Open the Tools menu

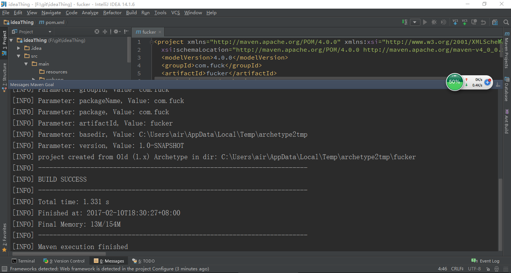click(x=160, y=12)
